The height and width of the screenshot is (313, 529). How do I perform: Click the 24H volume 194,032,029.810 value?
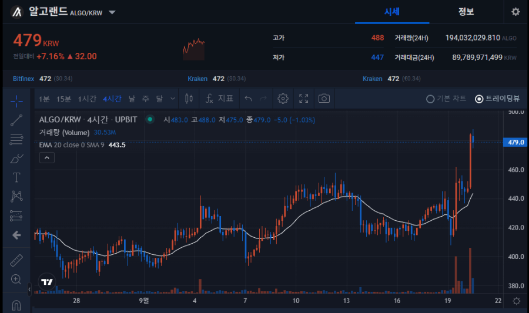(473, 38)
